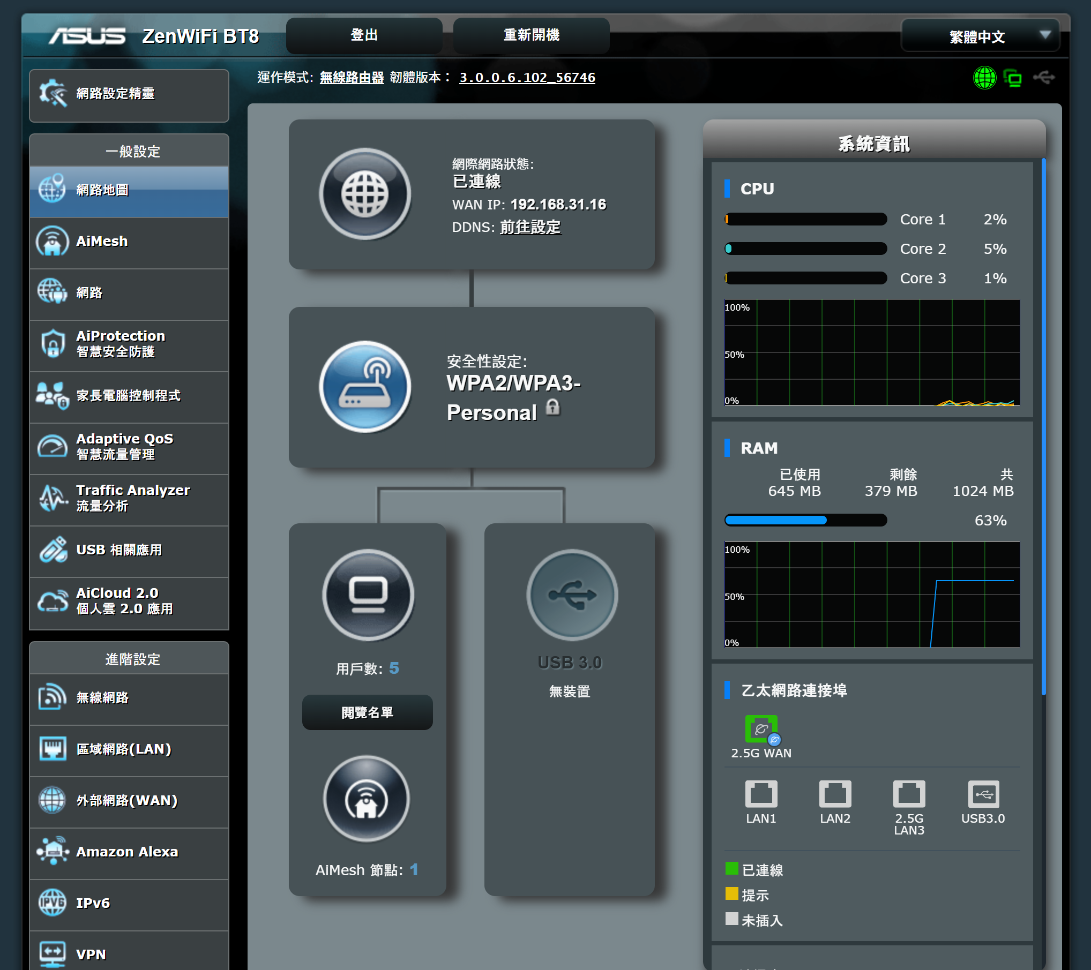
Task: Click the DDNS 前往設定 link
Action: click(x=530, y=227)
